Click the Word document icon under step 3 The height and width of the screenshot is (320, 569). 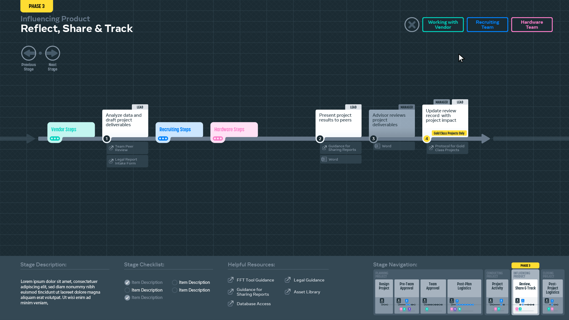(x=377, y=146)
